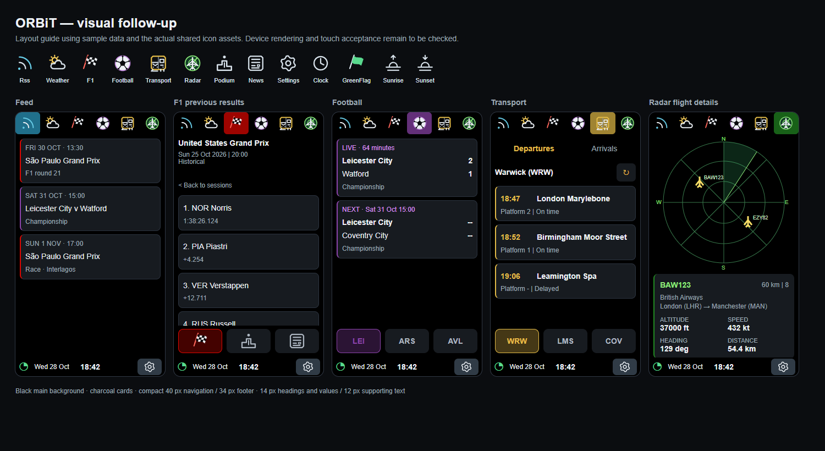Select the active F1 flag tab in F1 previous results
This screenshot has height=451, width=825.
tap(236, 123)
